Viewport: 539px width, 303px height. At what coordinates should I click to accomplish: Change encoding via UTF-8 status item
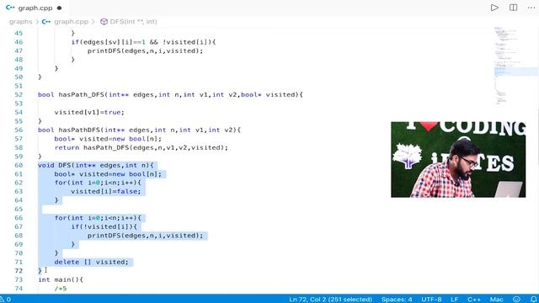pyautogui.click(x=431, y=300)
